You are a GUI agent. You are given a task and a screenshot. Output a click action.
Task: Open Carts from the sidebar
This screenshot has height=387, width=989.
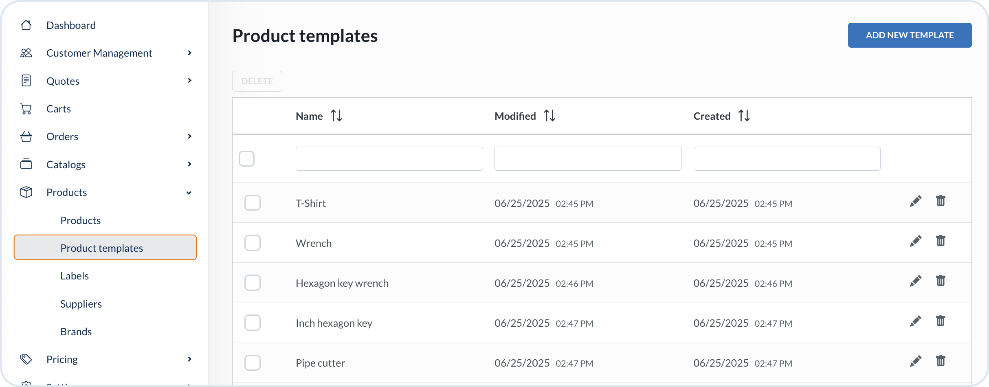[x=59, y=109]
